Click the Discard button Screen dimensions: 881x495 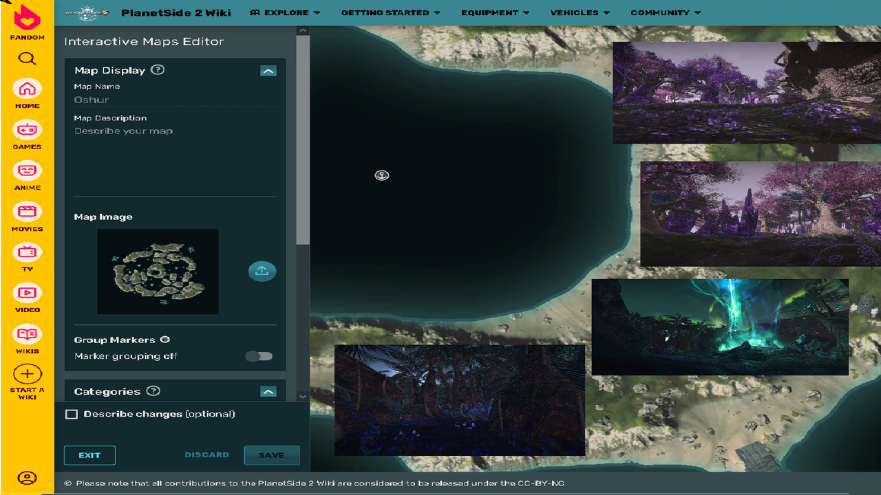click(206, 455)
